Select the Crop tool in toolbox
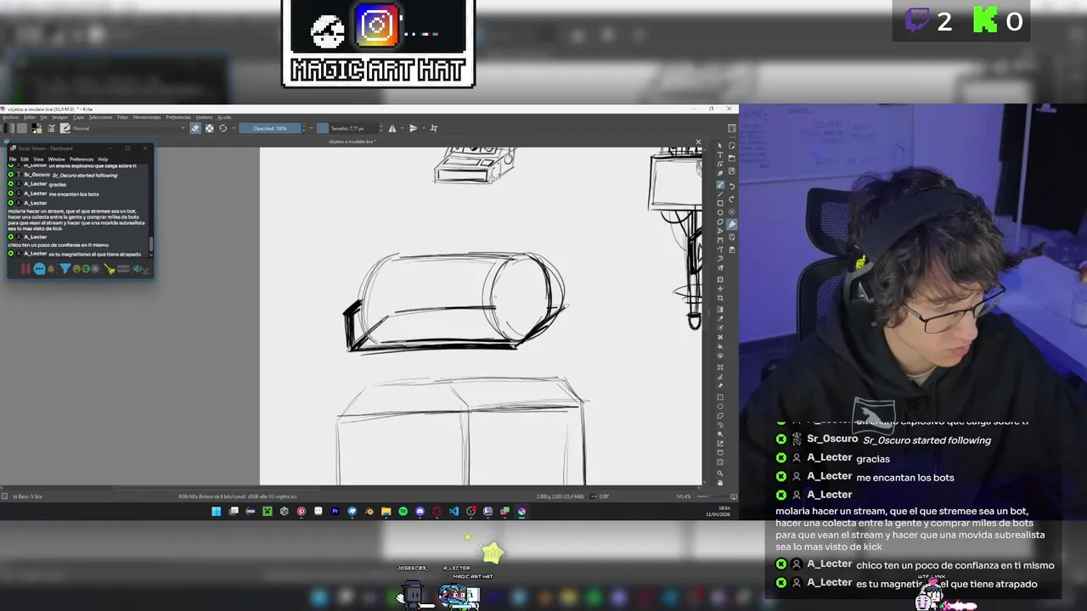Image resolution: width=1087 pixels, height=611 pixels. click(x=720, y=298)
